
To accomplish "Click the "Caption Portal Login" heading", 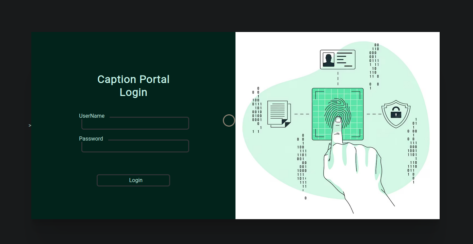I will pyautogui.click(x=133, y=86).
